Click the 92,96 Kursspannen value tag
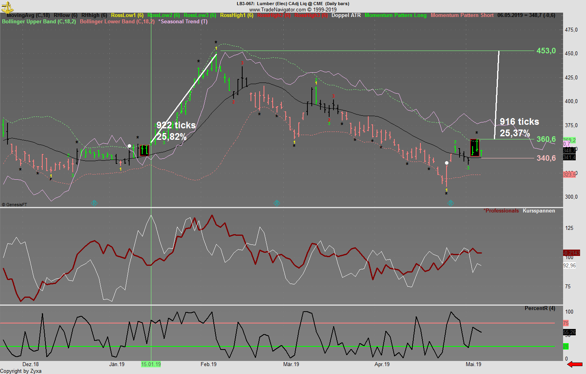Image resolution: width=586 pixels, height=374 pixels. coord(569,266)
